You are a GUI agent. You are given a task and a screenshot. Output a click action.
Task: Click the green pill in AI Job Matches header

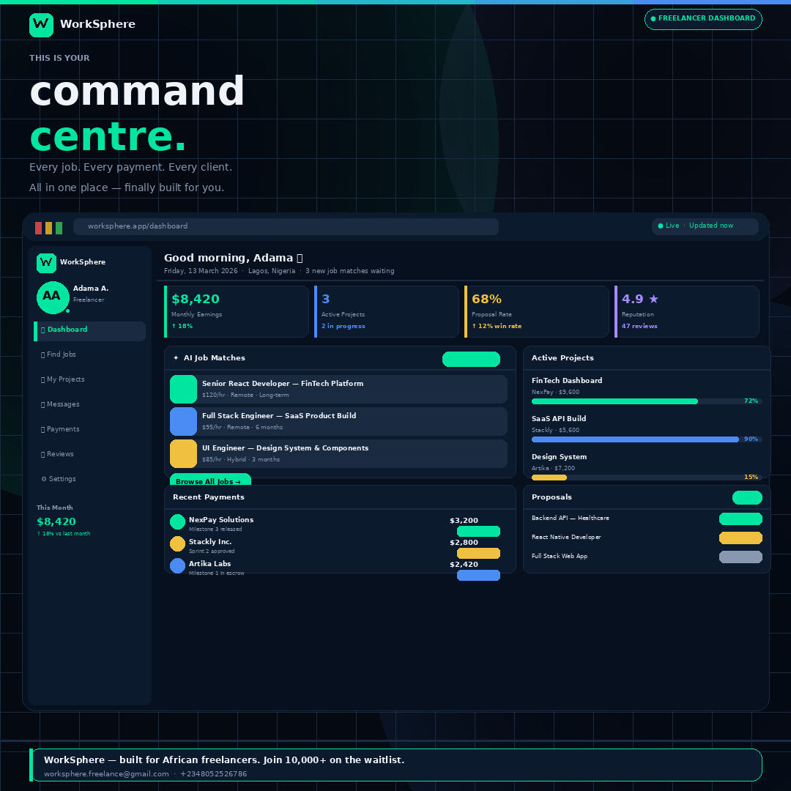tap(471, 359)
